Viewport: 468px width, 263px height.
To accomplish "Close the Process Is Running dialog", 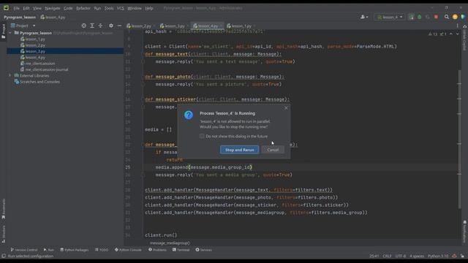I will point(286,108).
